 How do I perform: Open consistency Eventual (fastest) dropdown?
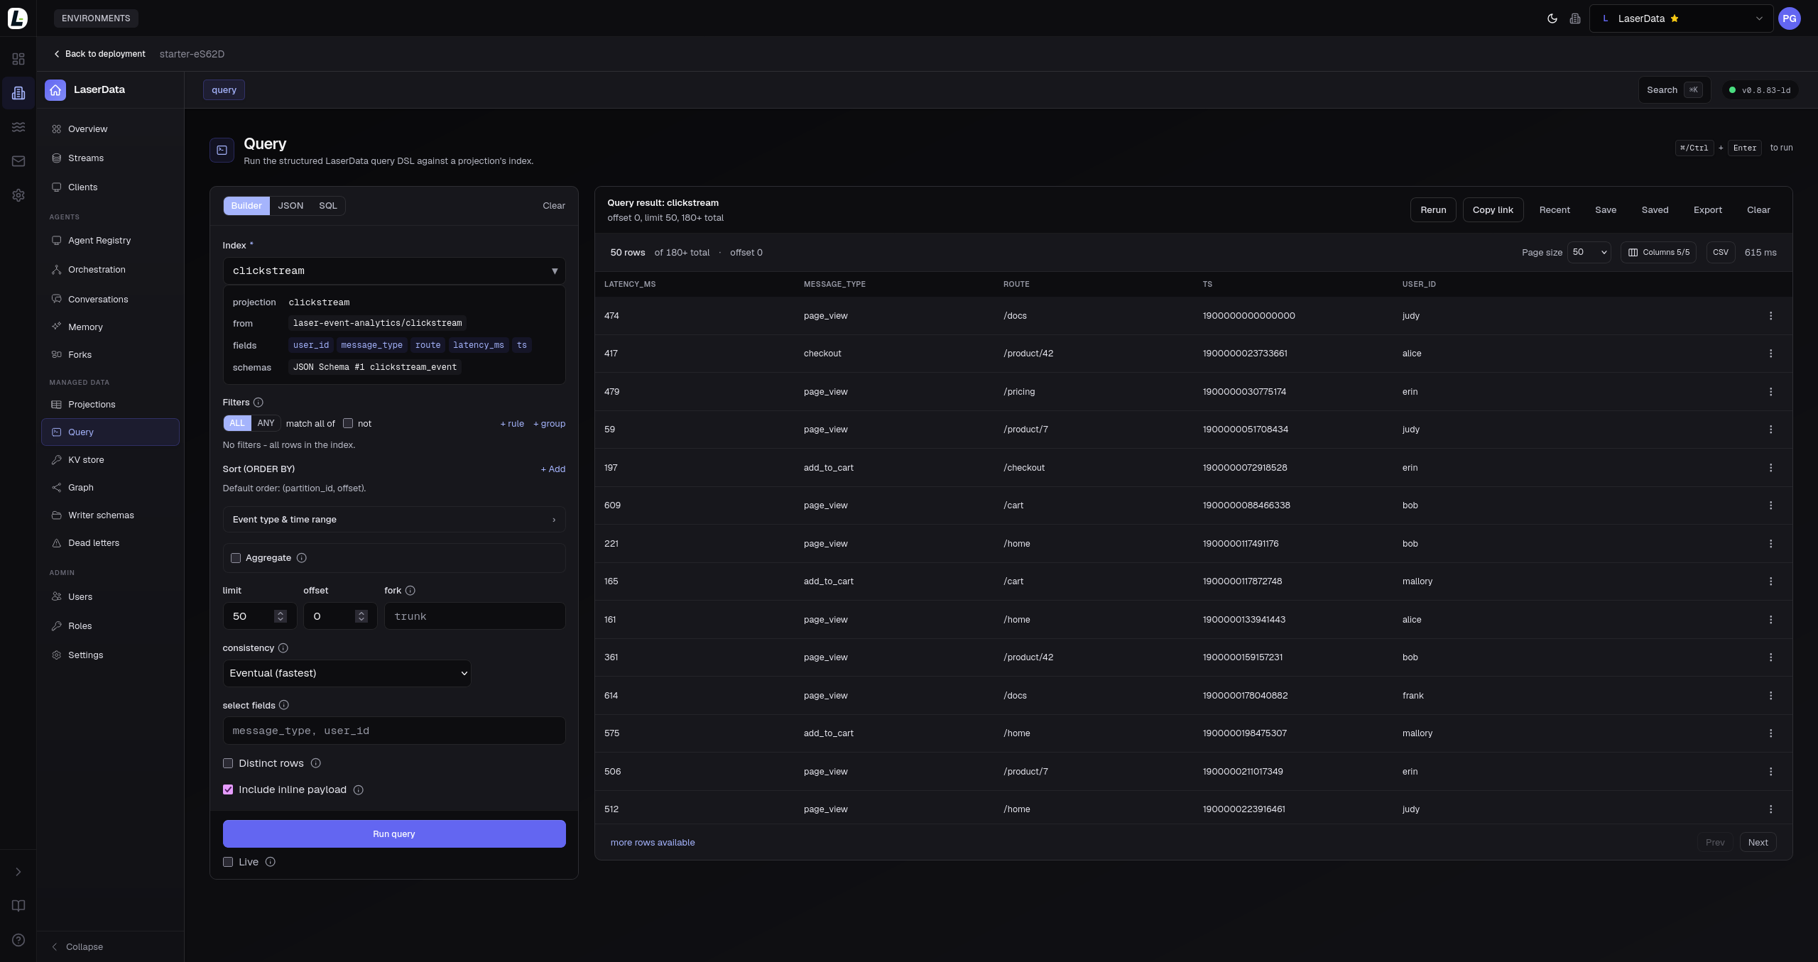point(347,673)
